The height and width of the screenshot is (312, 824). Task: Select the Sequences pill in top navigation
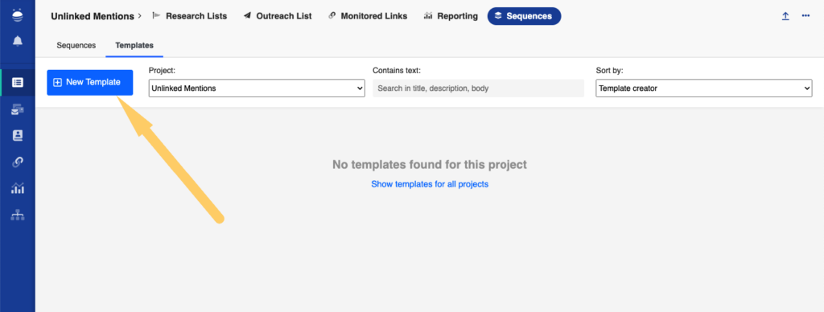click(524, 16)
